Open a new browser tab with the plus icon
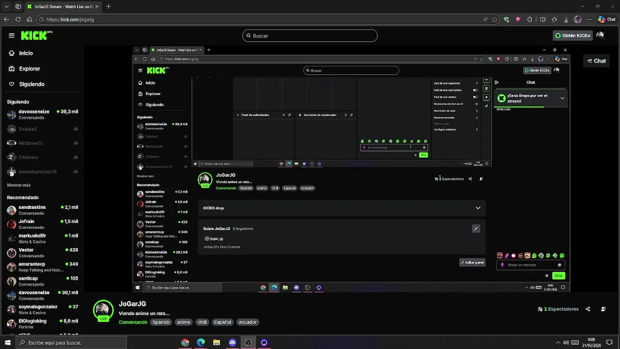 (108, 7)
